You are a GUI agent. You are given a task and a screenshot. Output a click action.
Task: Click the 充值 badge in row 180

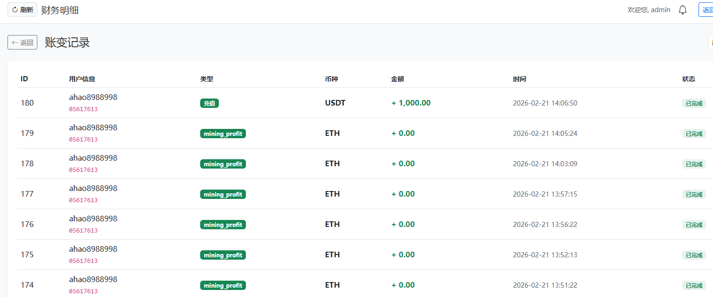(210, 103)
